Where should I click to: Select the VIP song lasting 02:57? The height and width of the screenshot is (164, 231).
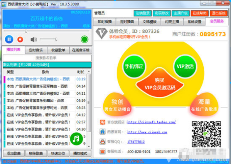pyautogui.click(x=45, y=122)
